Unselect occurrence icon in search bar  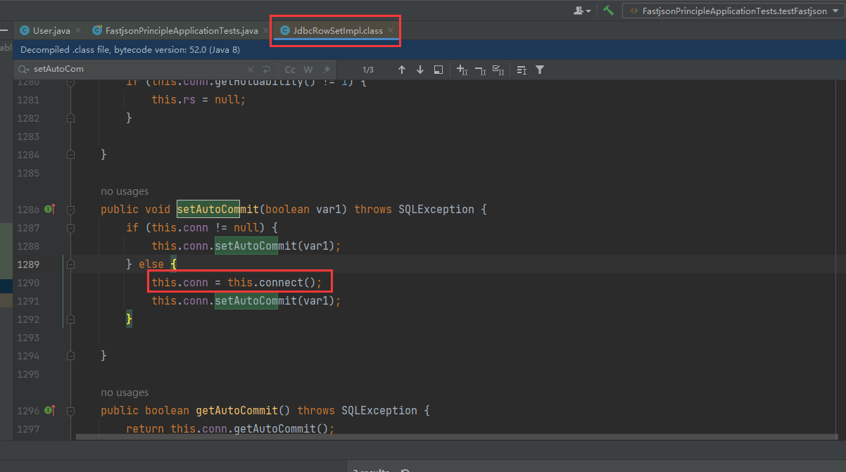(x=480, y=70)
